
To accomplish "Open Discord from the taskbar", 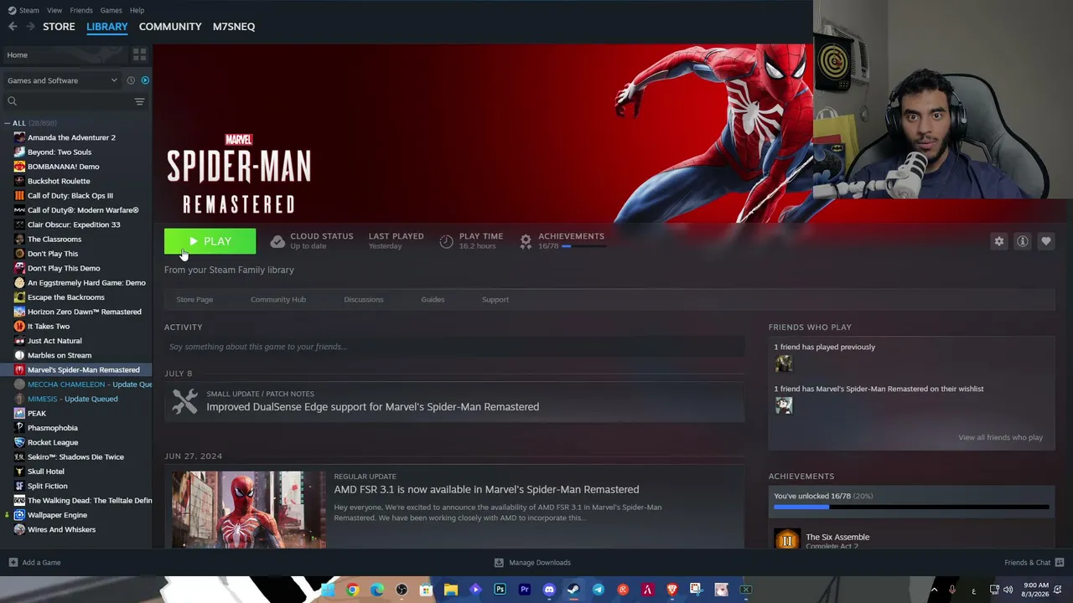I will [x=549, y=590].
